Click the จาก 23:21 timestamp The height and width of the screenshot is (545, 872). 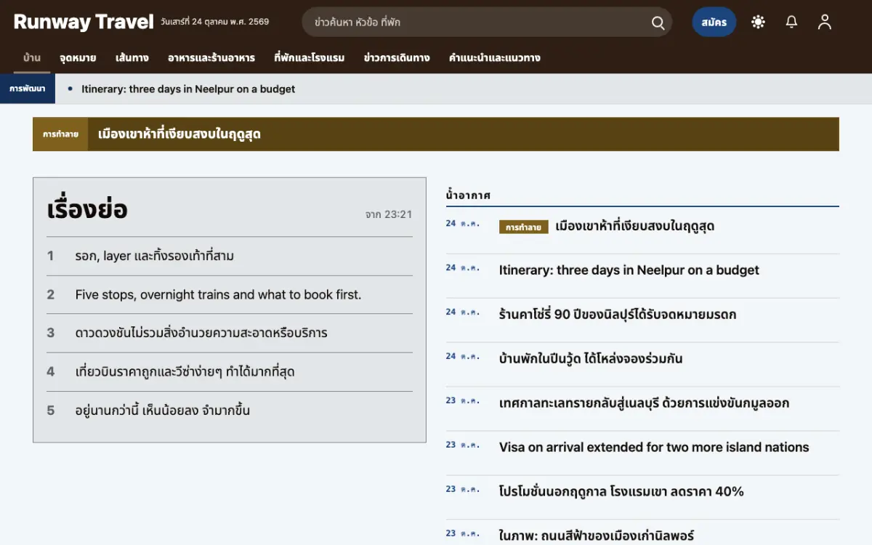pos(389,214)
